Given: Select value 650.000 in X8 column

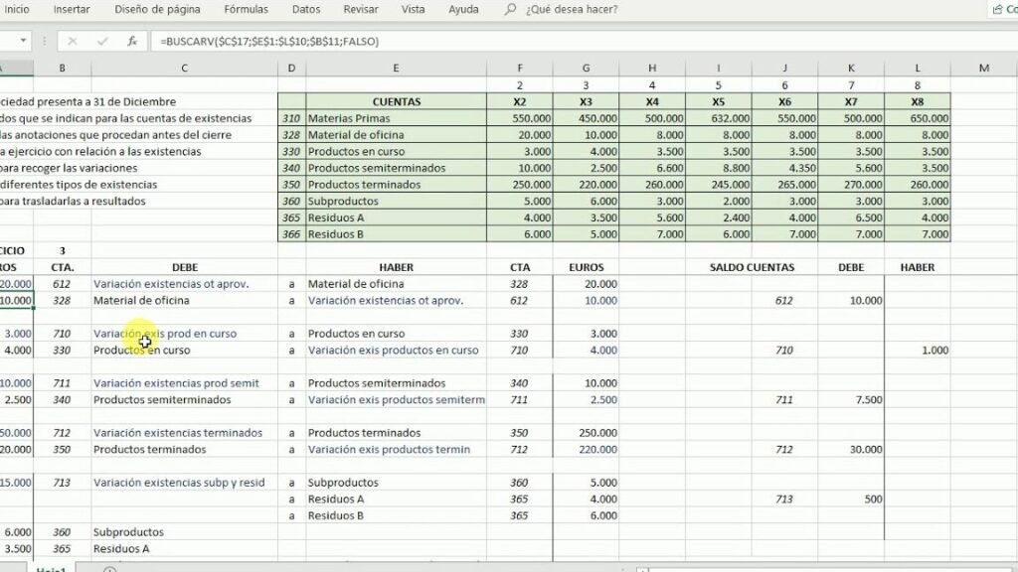Looking at the screenshot, I should [x=918, y=118].
